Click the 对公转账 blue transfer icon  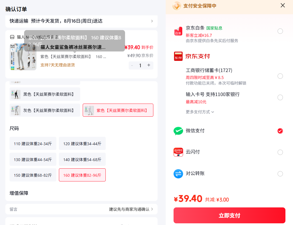[x=178, y=174]
